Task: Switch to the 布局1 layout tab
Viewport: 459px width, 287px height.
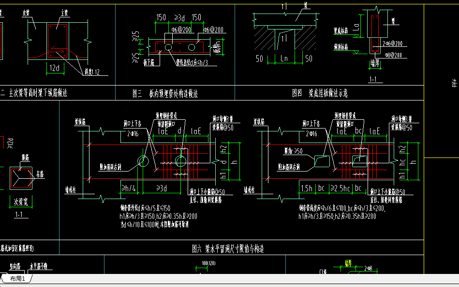Action: (17, 278)
